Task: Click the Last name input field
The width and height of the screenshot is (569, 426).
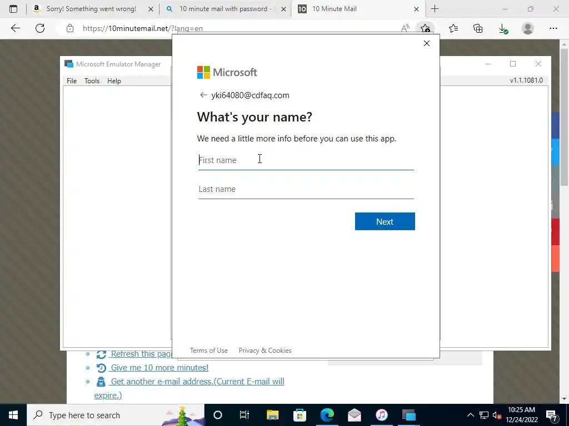Action: click(x=306, y=189)
